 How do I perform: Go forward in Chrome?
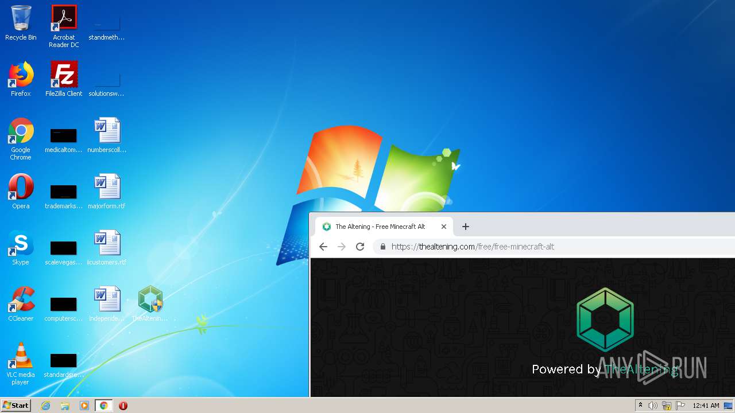[342, 247]
